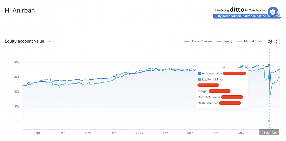
Task: Click the shield icon in ditto banner
Action: [272, 12]
